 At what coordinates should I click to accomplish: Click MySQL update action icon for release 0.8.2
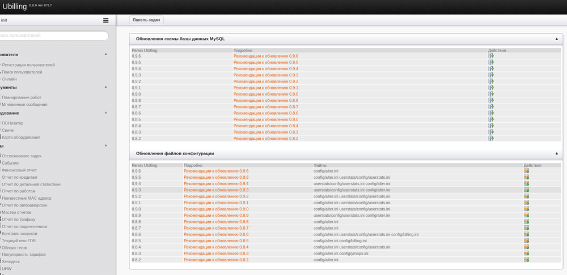491,138
